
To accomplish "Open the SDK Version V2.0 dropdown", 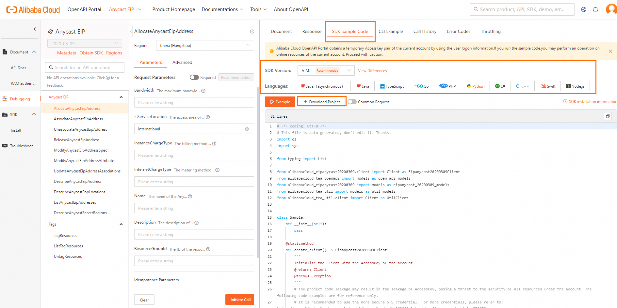I will coord(326,70).
